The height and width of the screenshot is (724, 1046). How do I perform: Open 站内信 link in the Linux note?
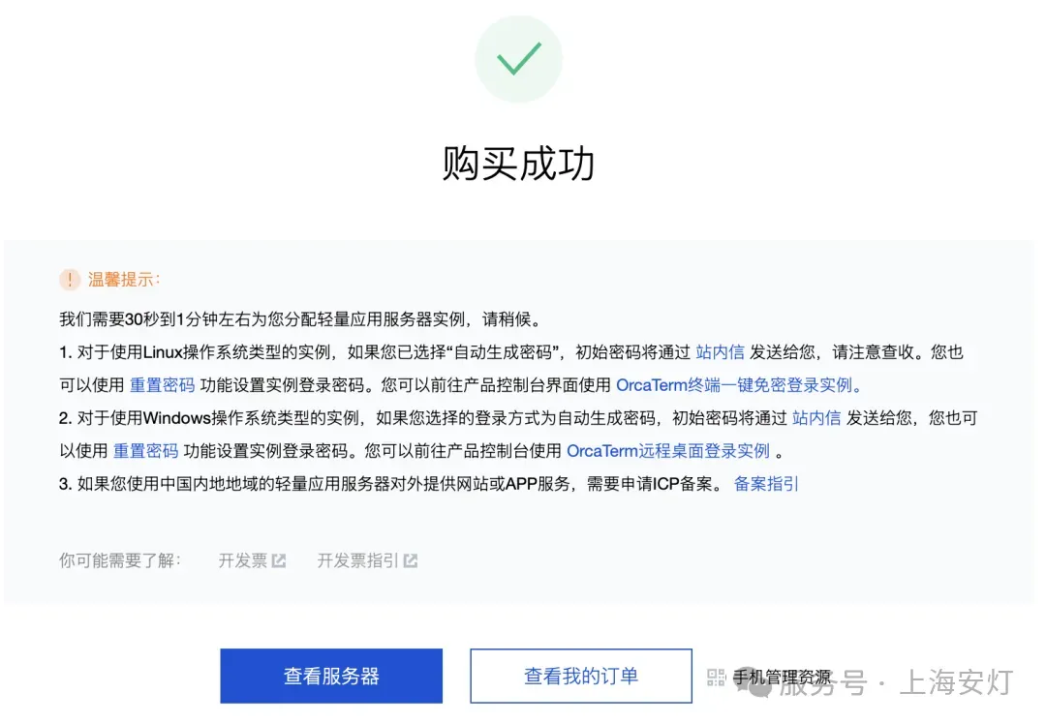pos(720,352)
